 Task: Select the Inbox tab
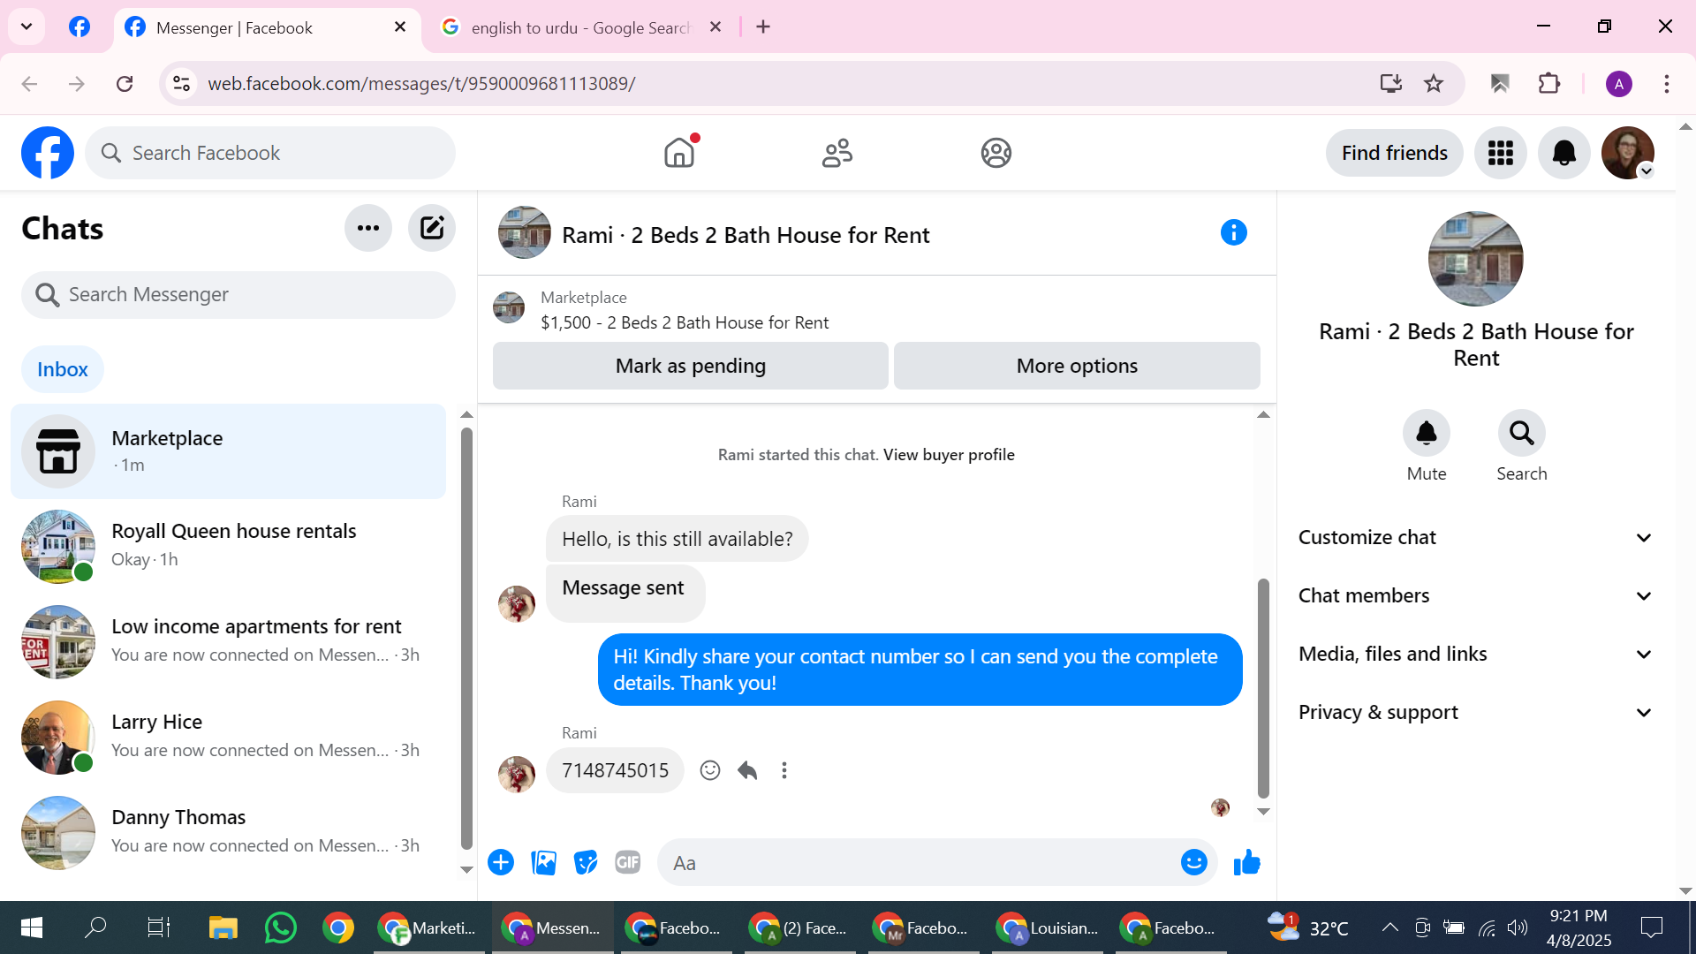tap(62, 369)
